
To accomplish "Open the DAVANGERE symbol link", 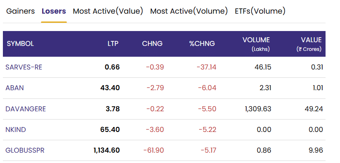I will [26, 109].
